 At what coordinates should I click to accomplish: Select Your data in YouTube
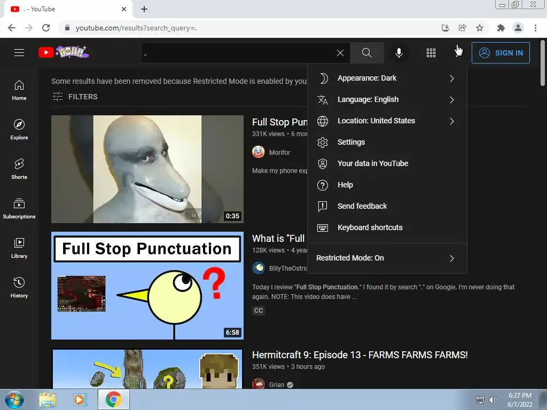(387, 163)
